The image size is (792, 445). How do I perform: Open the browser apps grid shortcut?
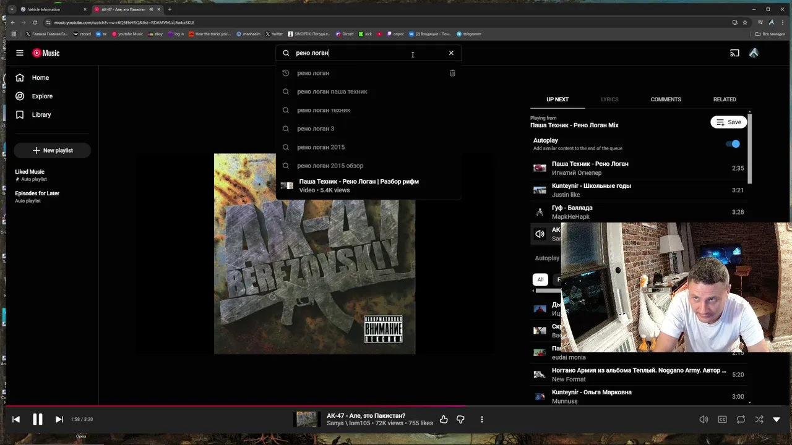(14, 34)
